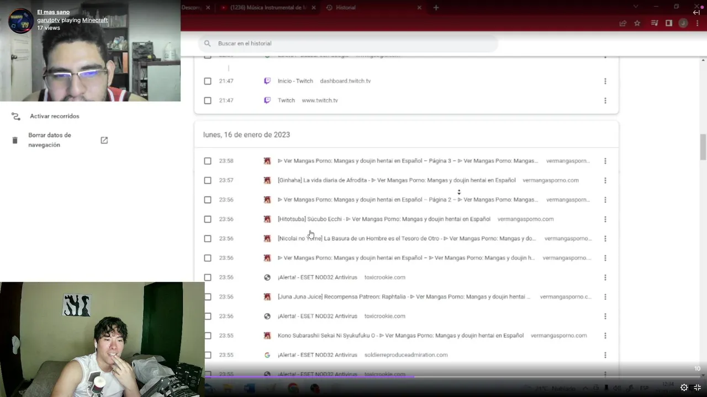Click the Twitch favicon on www.twitch.tv row
Viewport: 707px width, 397px height.
click(267, 100)
